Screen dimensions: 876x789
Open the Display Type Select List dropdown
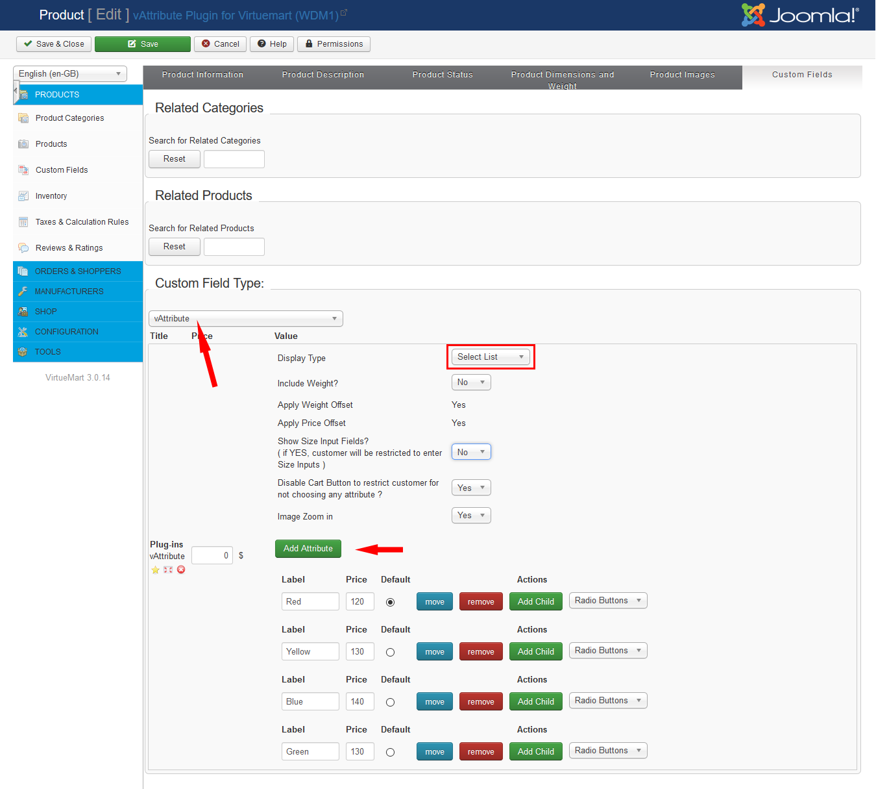tap(491, 357)
